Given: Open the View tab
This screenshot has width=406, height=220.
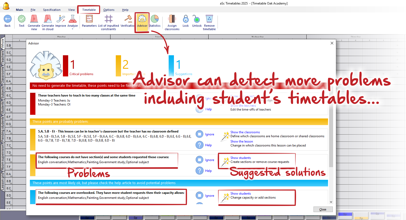Looking at the screenshot, I should pyautogui.click(x=71, y=10).
